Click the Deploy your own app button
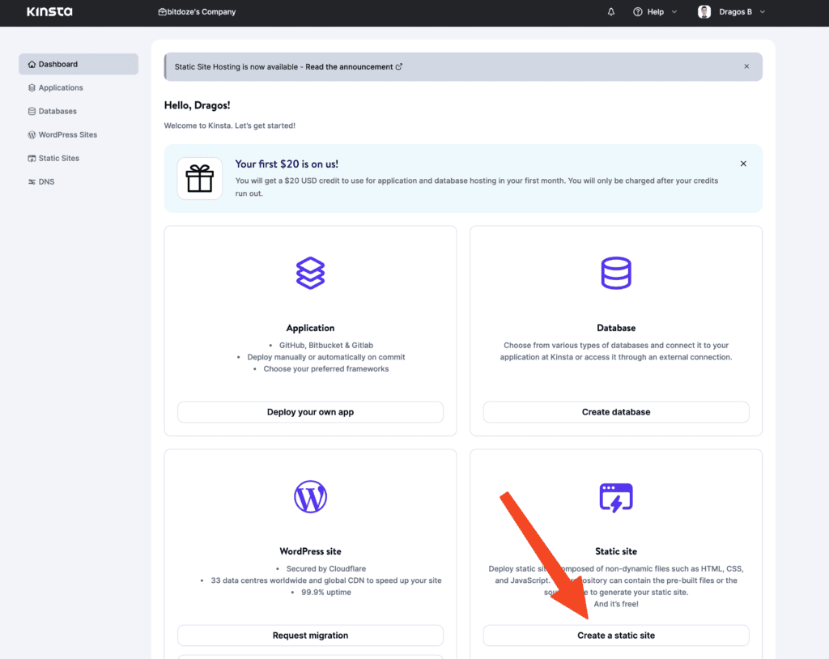Image resolution: width=829 pixels, height=659 pixels. coord(310,412)
